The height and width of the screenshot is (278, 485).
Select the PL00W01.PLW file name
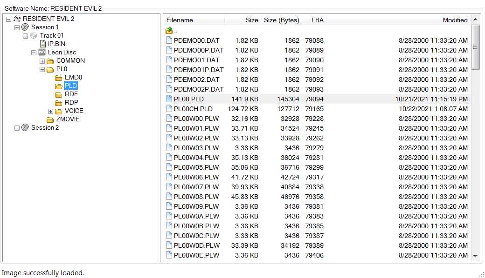coord(196,128)
